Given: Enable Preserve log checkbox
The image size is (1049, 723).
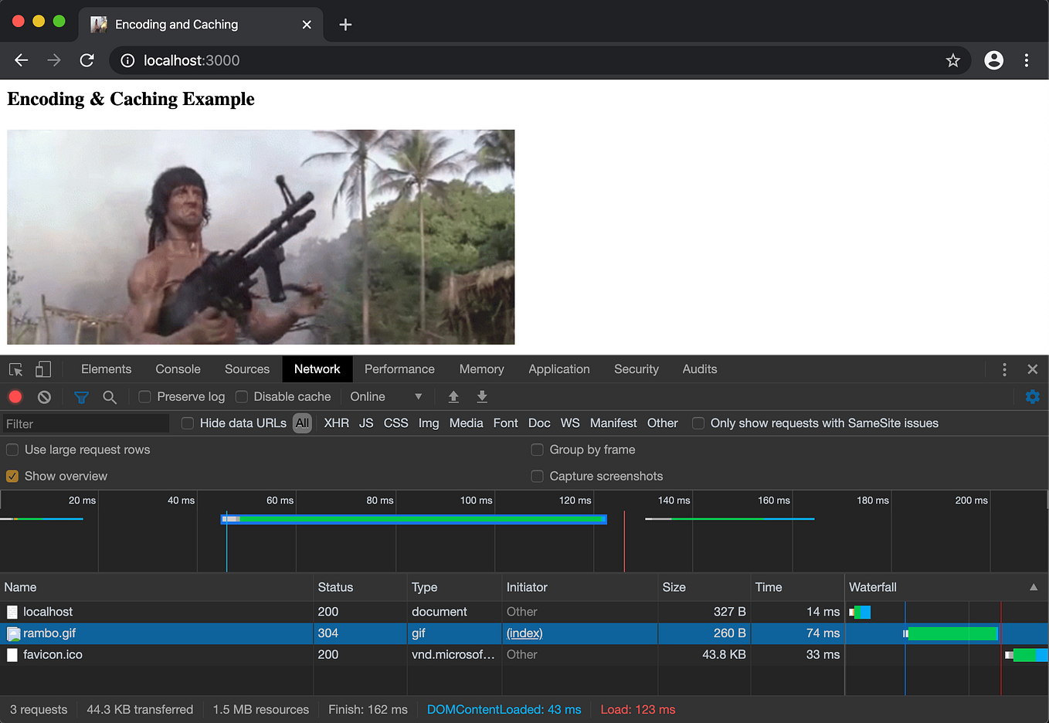Looking at the screenshot, I should (x=144, y=397).
